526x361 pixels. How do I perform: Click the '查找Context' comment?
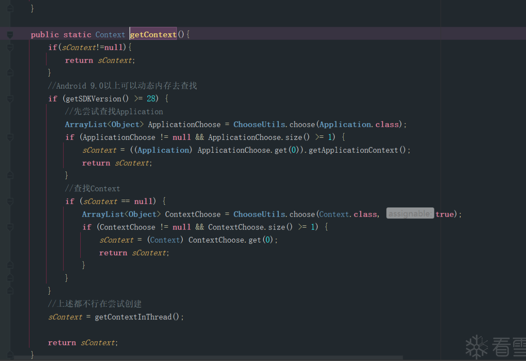coord(92,189)
